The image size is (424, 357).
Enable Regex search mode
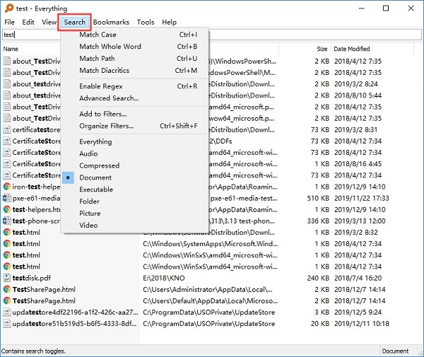point(135,86)
